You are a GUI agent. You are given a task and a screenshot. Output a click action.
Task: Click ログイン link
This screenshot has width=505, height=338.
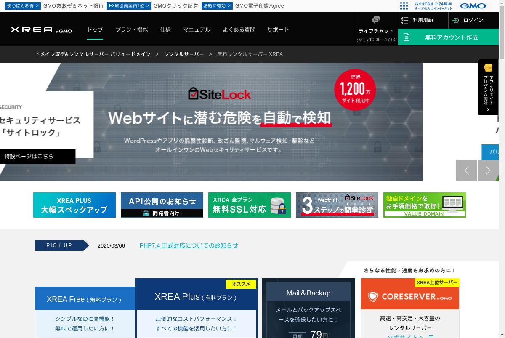[473, 20]
